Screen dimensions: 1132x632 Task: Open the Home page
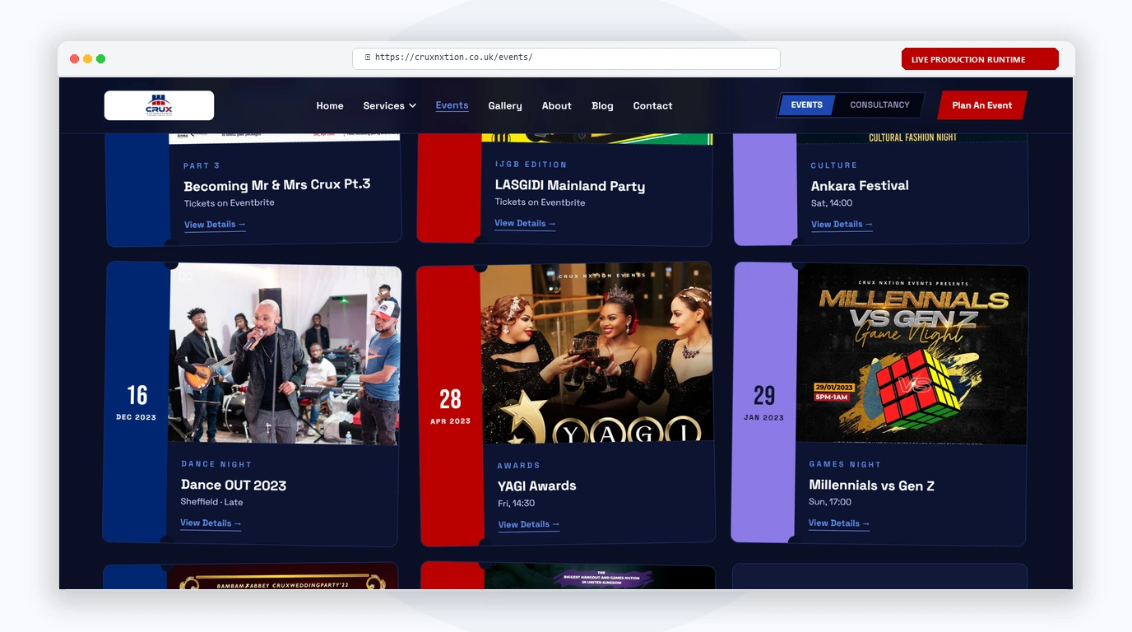point(330,105)
